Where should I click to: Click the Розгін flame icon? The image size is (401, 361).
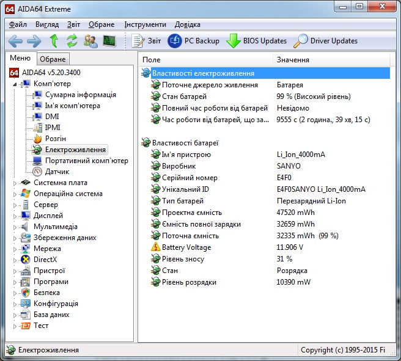pyautogui.click(x=38, y=139)
